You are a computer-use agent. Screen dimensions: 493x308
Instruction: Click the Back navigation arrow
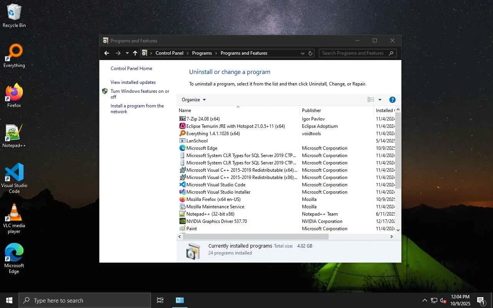point(107,53)
